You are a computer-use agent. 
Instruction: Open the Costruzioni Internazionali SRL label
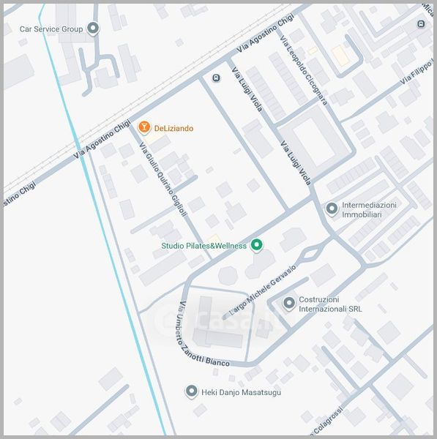[330, 304]
